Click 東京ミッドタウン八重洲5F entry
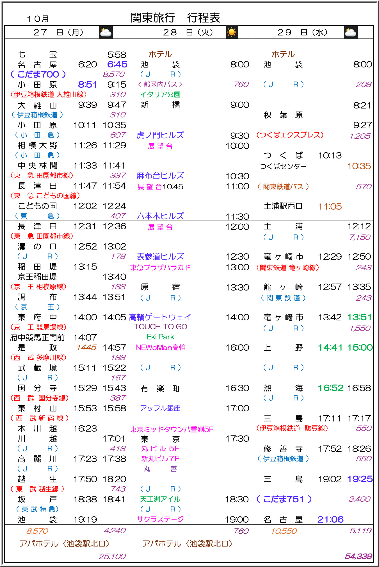The image size is (379, 567). (172, 429)
